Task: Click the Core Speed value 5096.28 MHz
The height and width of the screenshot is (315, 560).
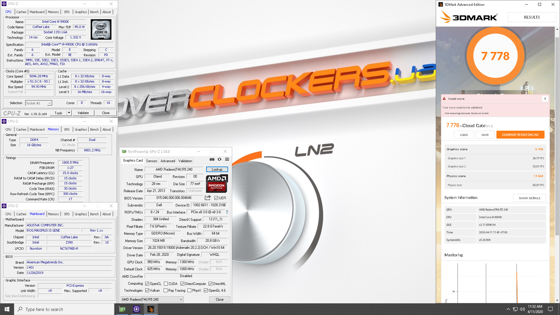Action: 39,76
